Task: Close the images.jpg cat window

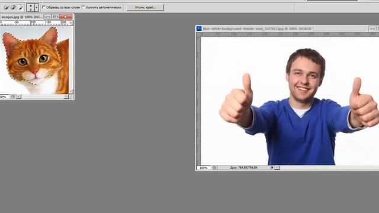Action: pos(66,17)
